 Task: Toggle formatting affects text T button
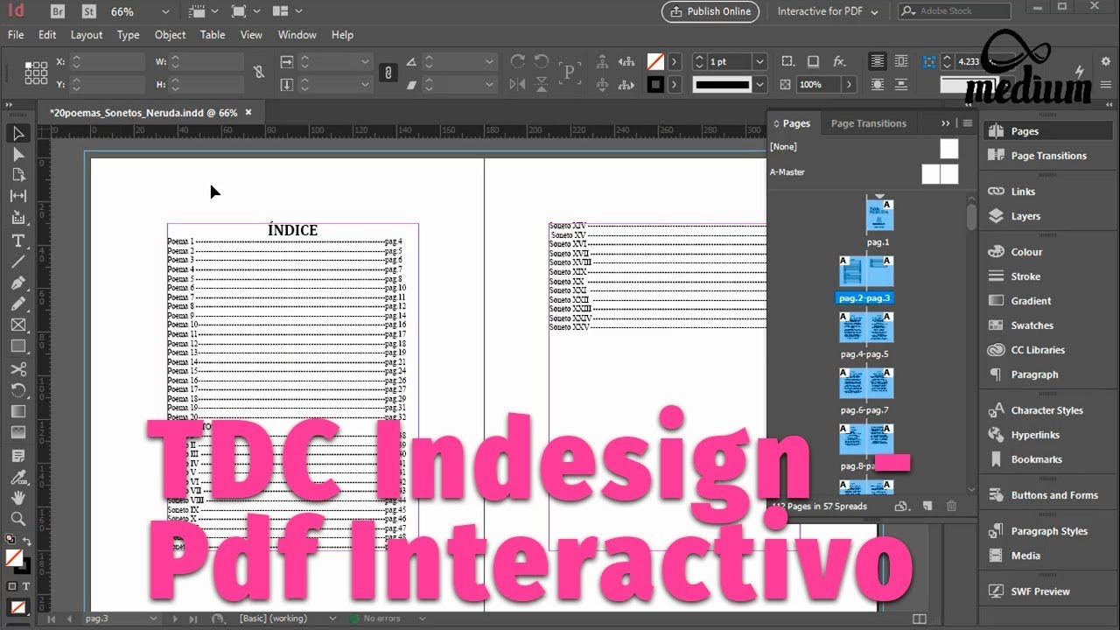point(25,586)
